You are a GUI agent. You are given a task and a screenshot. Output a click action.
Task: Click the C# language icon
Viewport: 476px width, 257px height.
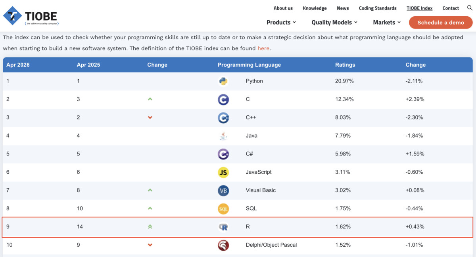(223, 154)
